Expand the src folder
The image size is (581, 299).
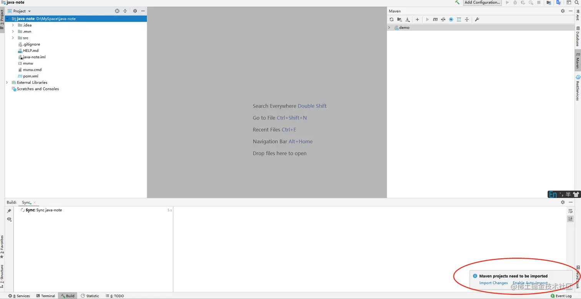coord(13,38)
